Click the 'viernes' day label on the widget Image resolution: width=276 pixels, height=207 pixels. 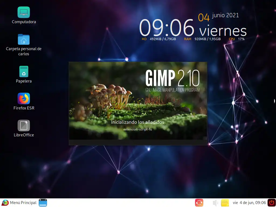(223, 31)
